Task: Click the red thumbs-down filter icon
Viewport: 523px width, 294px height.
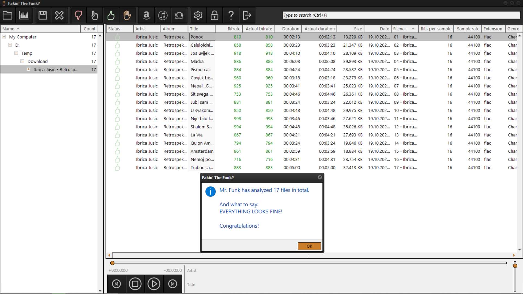Action: coord(78,15)
